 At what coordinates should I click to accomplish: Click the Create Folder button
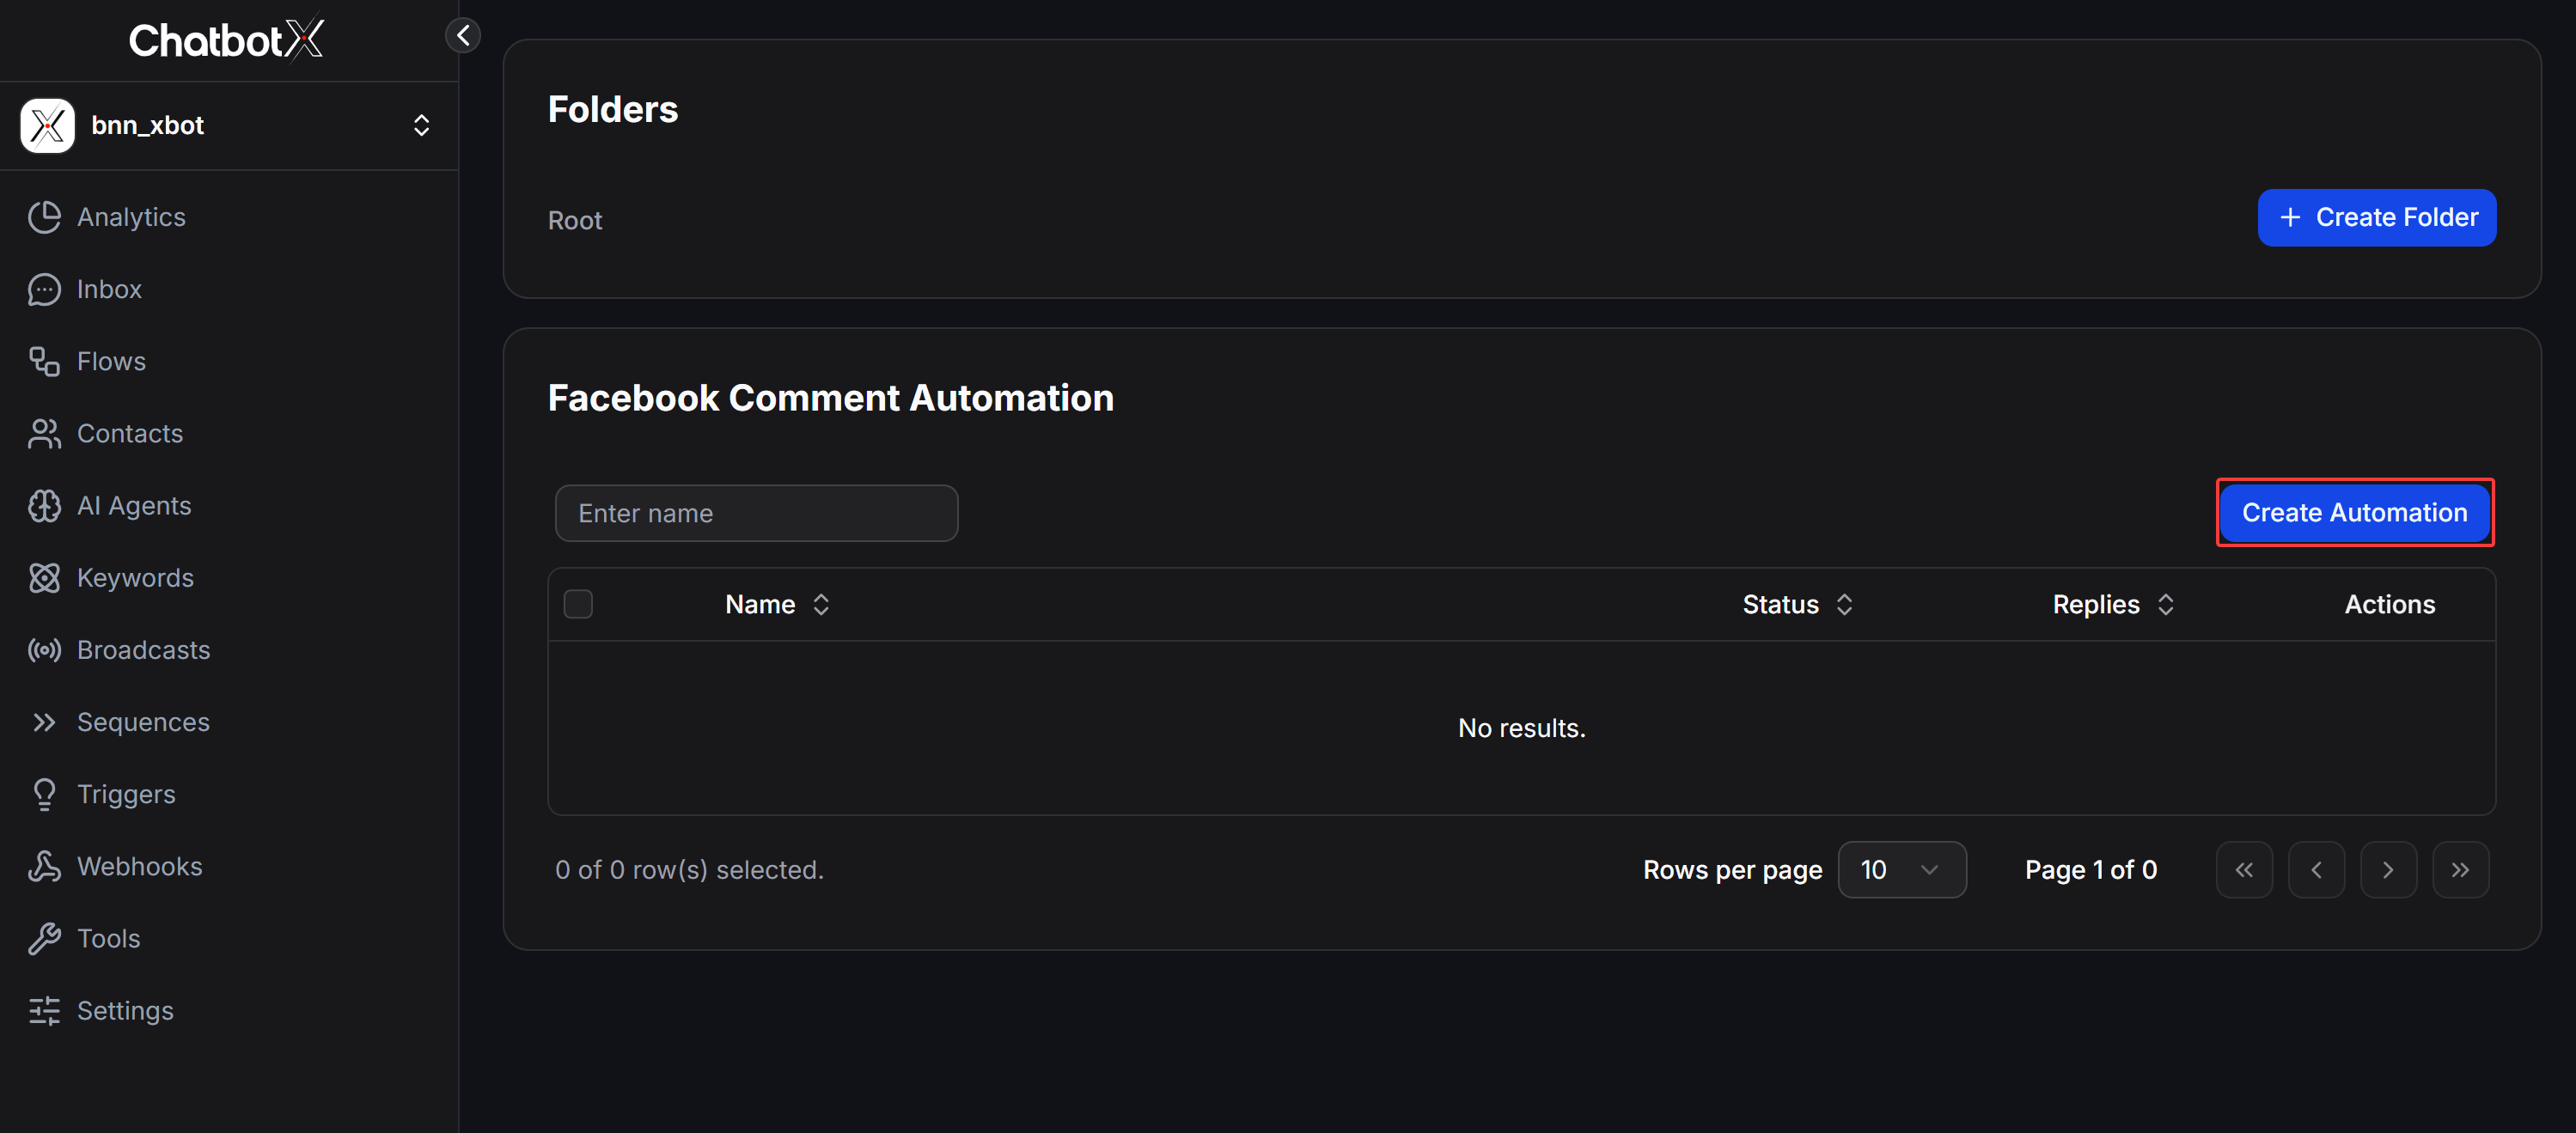click(x=2376, y=217)
